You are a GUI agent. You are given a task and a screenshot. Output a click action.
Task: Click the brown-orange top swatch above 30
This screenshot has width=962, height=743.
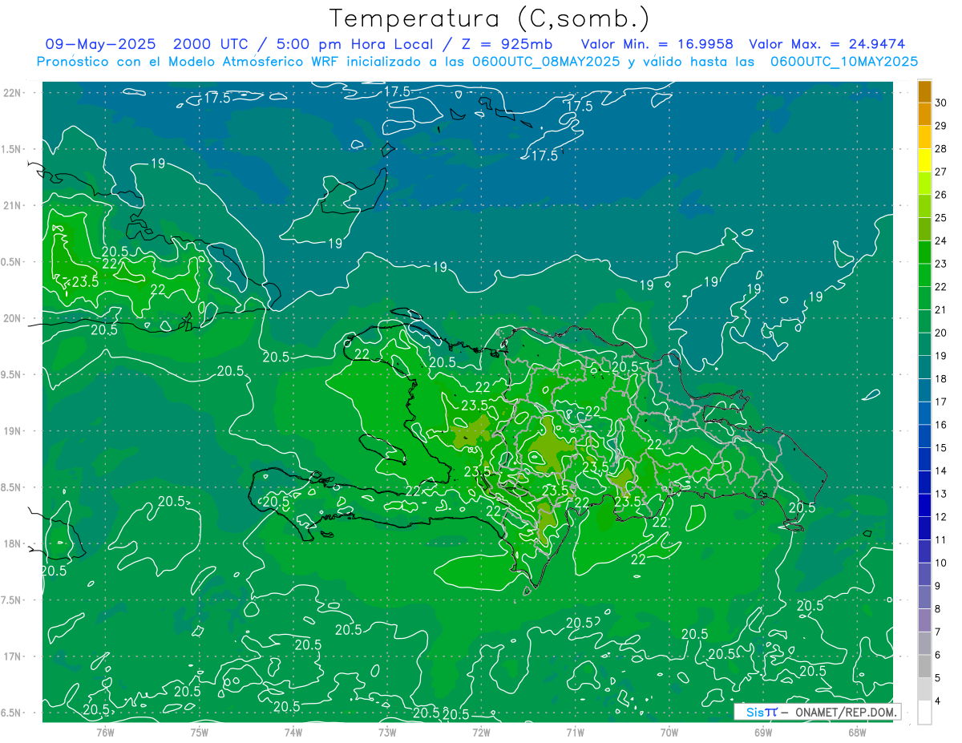tap(924, 91)
